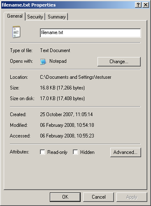Click the size on disk '17.0 KB (17,408 bytes)'
The height and width of the screenshot is (206, 151).
(x=63, y=98)
